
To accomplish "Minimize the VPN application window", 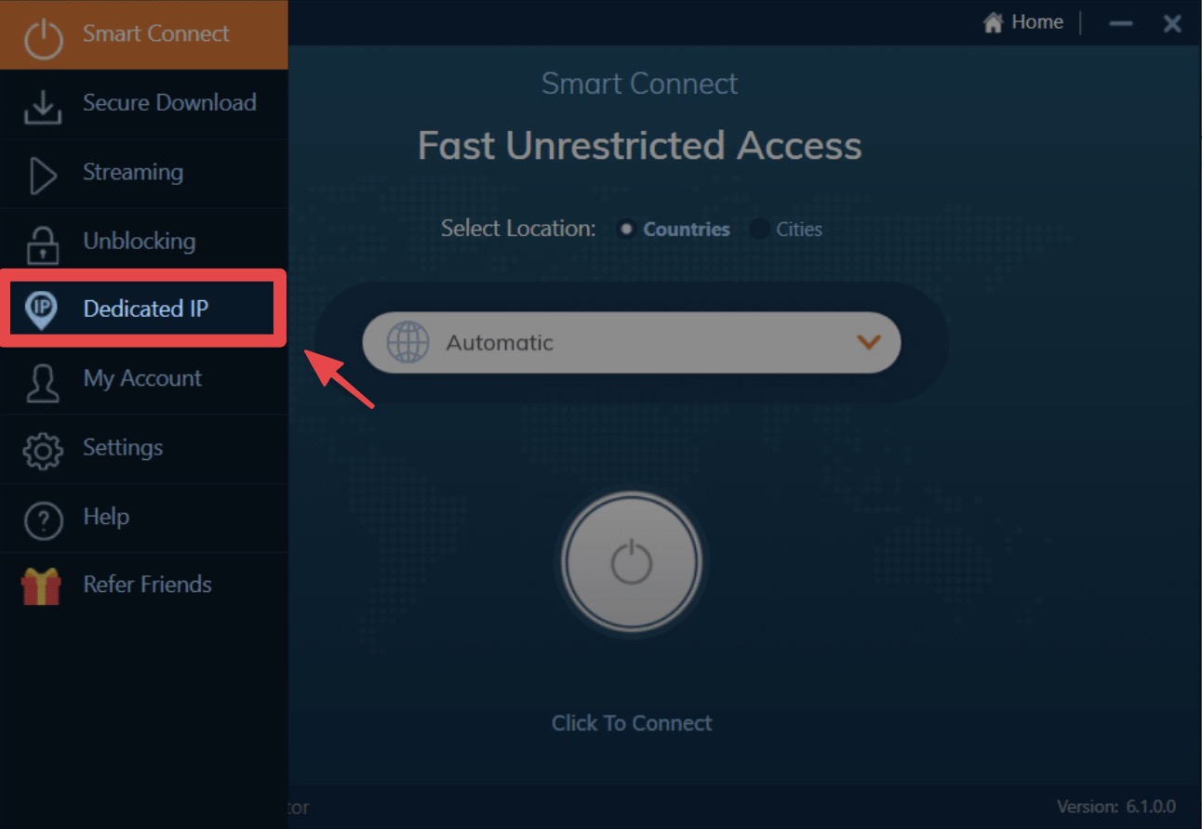I will [1121, 24].
